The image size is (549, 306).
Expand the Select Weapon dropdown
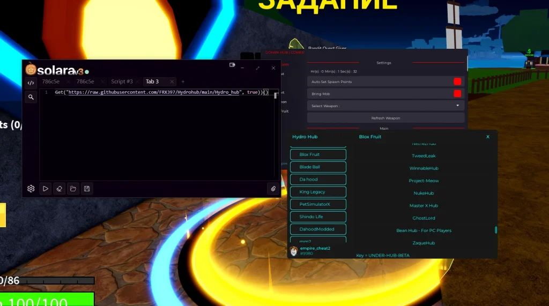[x=457, y=106]
